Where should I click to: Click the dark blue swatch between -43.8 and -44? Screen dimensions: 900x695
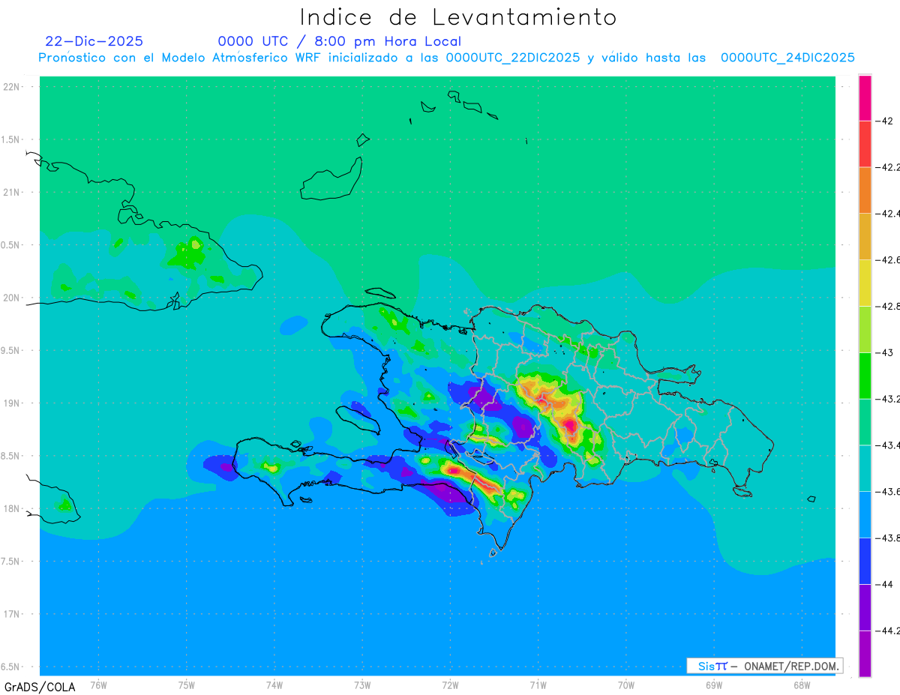(865, 561)
